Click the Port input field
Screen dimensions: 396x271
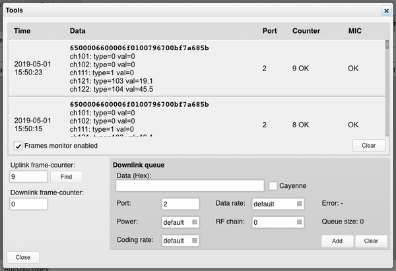tap(180, 204)
